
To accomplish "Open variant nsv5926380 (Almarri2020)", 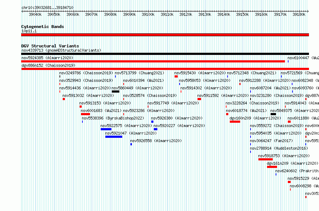I will 177,118.
